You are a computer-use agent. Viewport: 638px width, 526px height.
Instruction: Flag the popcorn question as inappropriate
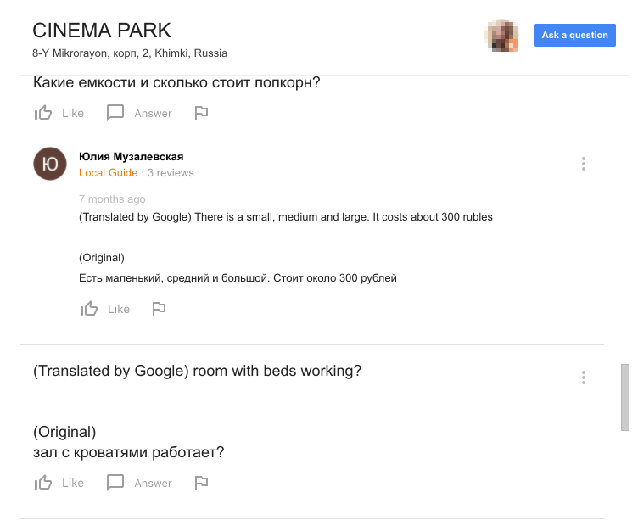201,113
